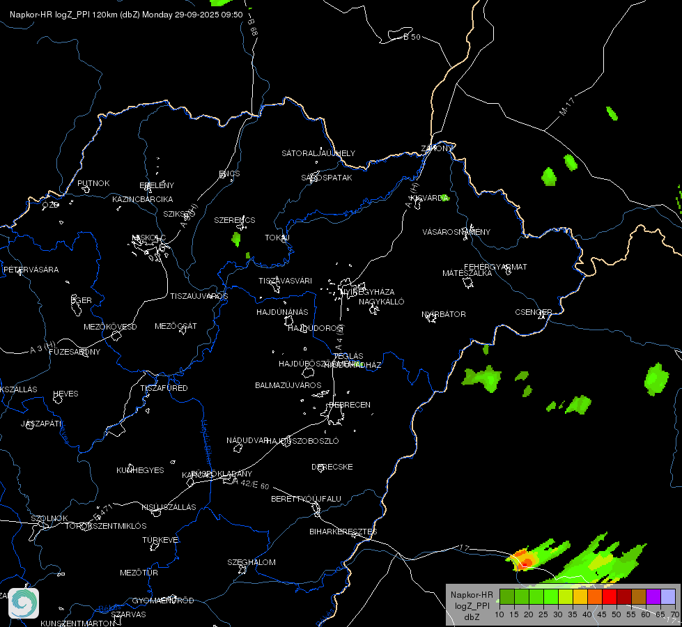Screen dimensions: 682x627
Task: Click the swirl logo icon in the corner
Action: 24,603
